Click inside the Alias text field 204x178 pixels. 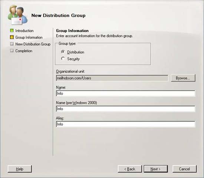125,124
